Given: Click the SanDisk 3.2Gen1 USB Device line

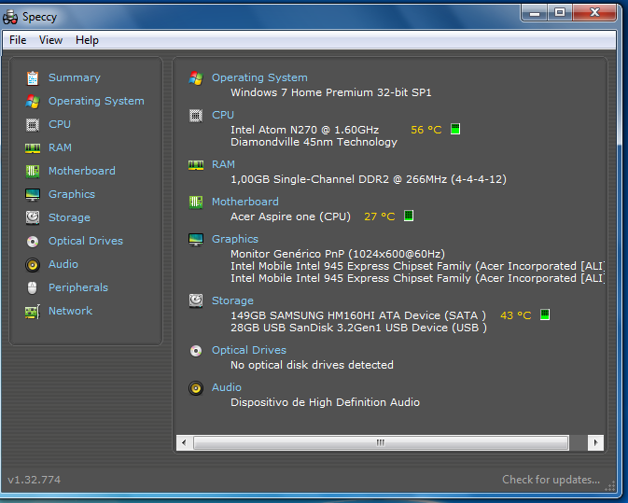Looking at the screenshot, I should (358, 328).
